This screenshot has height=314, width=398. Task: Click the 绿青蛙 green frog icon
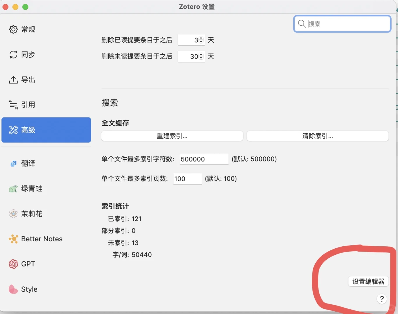point(13,188)
